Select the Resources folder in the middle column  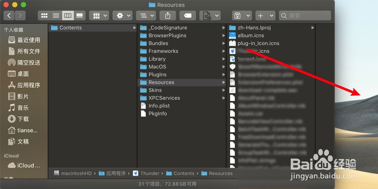coord(181,82)
